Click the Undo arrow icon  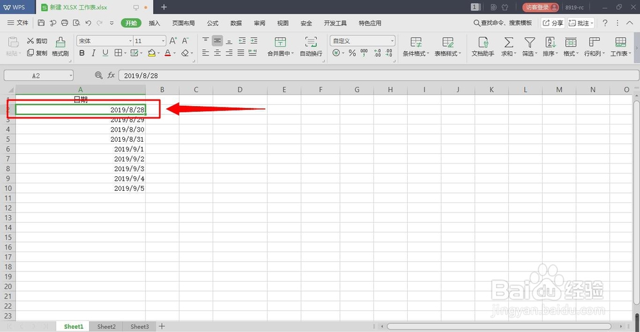(88, 23)
